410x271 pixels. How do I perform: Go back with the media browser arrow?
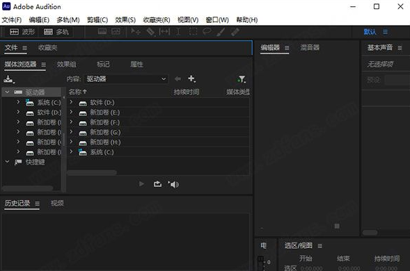178,79
